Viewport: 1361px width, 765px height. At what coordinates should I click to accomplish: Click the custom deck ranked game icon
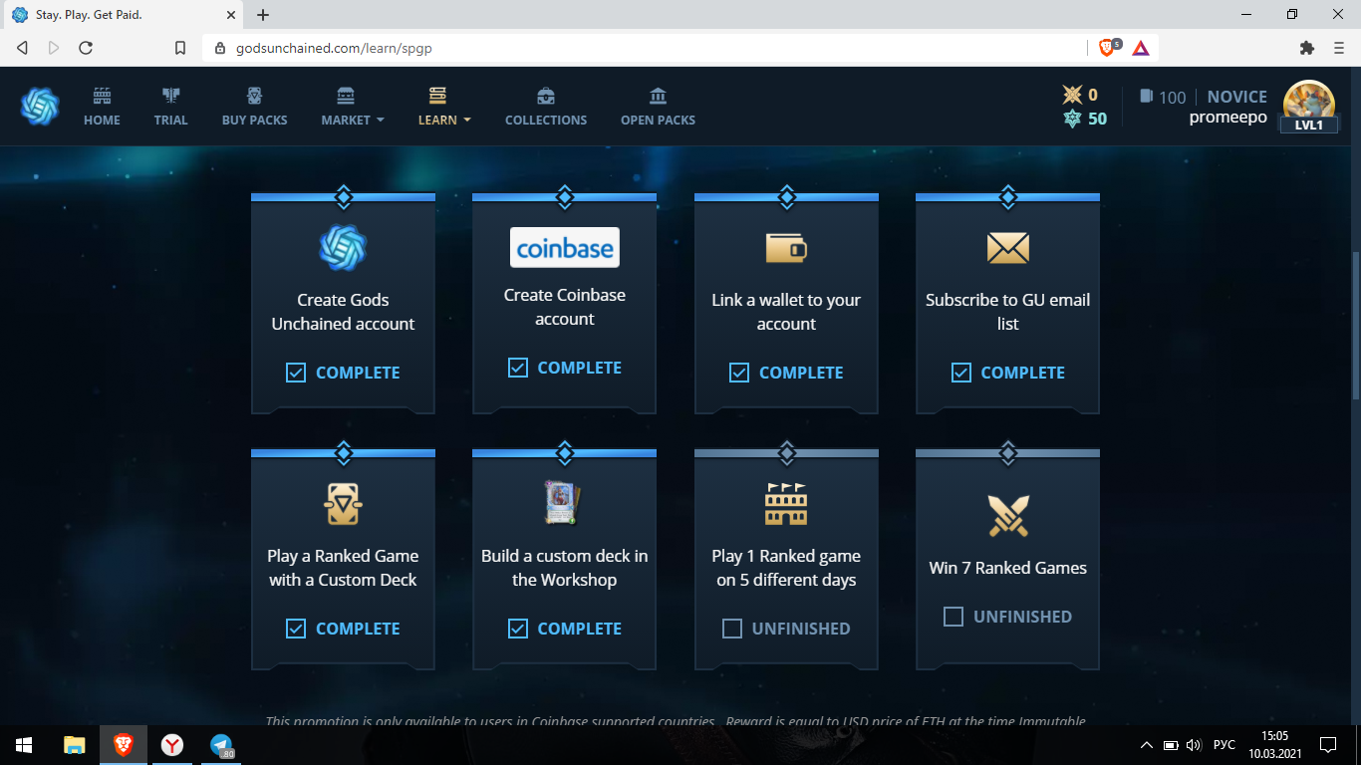tap(343, 504)
